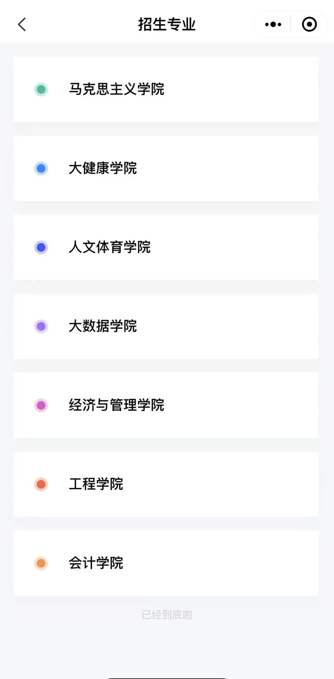
Task: Click the pink dot beside 经济与管理学院
Action: (x=41, y=405)
